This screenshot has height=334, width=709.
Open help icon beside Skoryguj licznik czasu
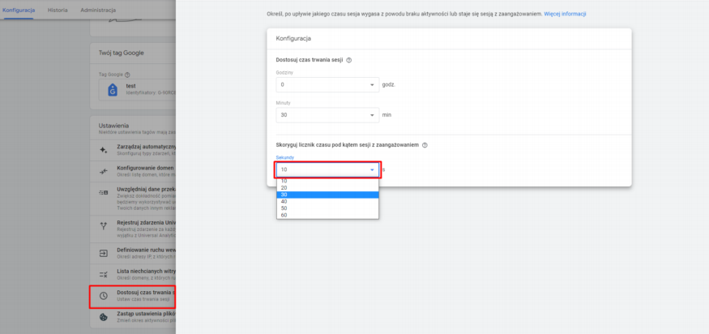(x=425, y=145)
